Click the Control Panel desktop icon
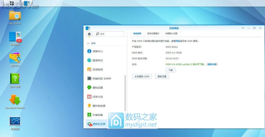The width and height of the screenshot is (265, 137). tap(15, 37)
